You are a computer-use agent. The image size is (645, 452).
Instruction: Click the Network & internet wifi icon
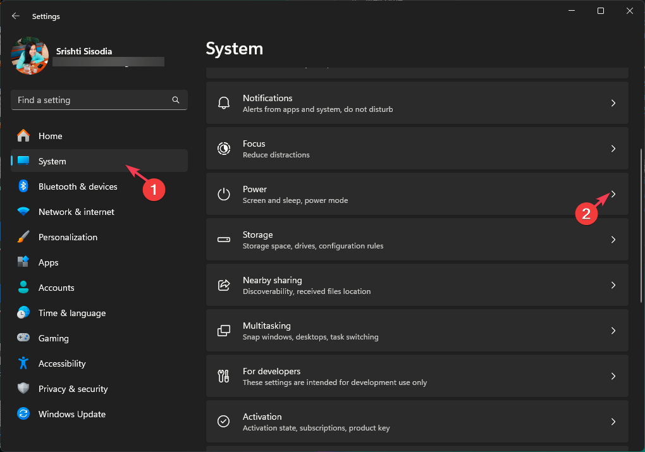coord(23,212)
